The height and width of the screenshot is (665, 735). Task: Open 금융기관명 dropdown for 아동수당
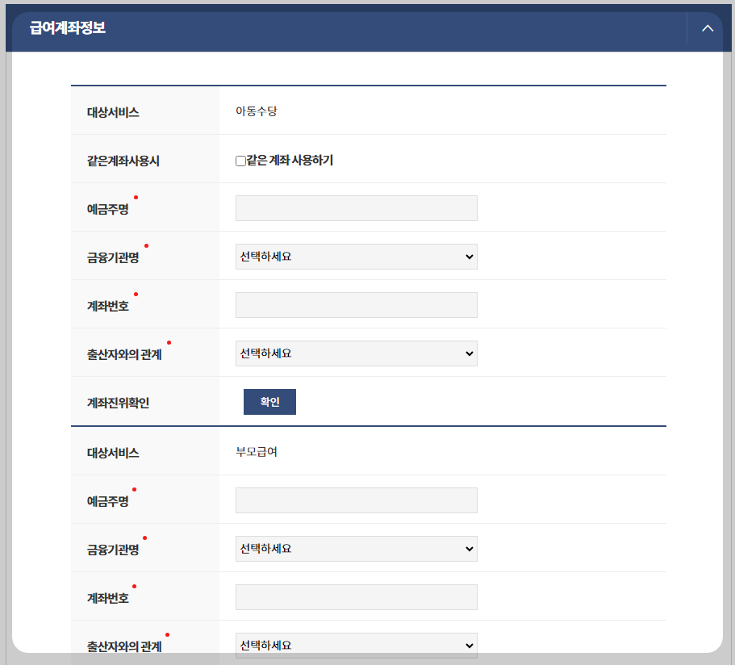tap(357, 257)
